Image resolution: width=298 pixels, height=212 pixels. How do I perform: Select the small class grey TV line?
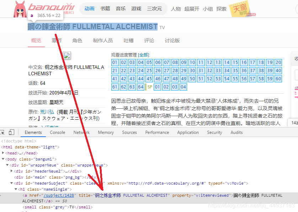[x=58, y=207]
